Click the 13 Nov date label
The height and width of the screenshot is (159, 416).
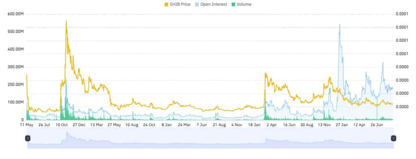tap(325, 125)
